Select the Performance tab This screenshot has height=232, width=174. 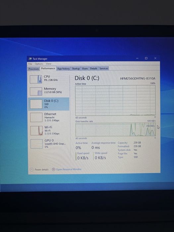(x=48, y=68)
